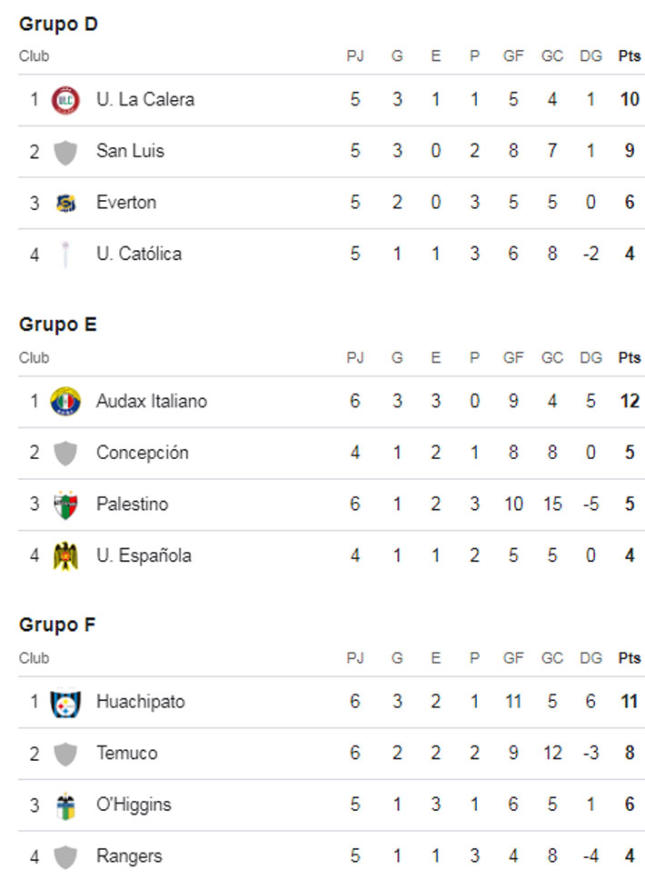
Task: Click the U. Española eagle crest
Action: (x=65, y=555)
